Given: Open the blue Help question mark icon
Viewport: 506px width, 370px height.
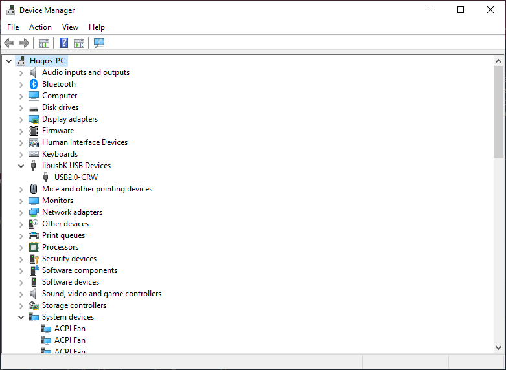Looking at the screenshot, I should [x=64, y=43].
